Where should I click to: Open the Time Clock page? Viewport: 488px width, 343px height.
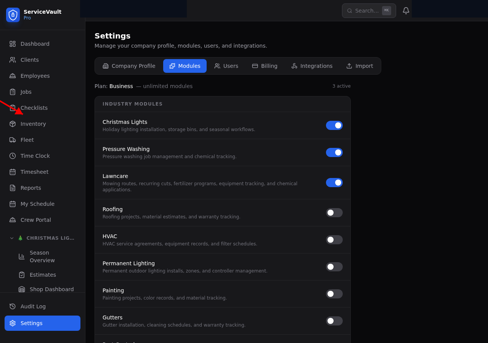(35, 156)
